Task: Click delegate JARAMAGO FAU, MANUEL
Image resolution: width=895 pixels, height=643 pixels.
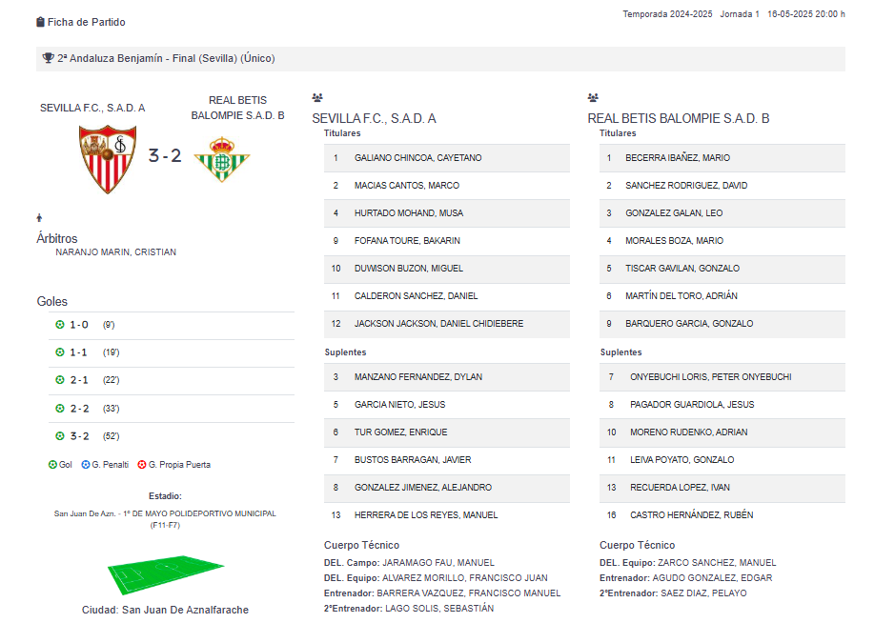Action: tap(438, 563)
